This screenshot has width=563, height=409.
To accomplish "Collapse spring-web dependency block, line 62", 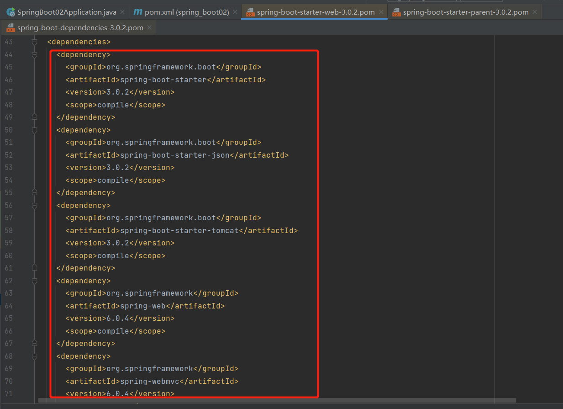I will [34, 281].
